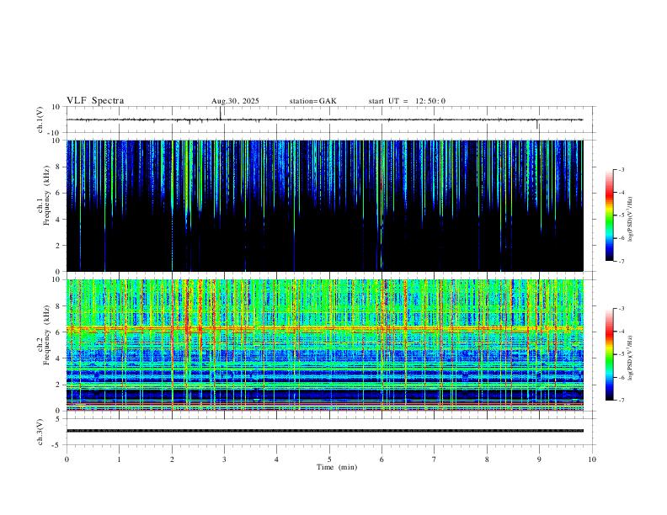Click the downward spike in ch.1 waveform near minute 9
667x515 pixels.
click(537, 124)
